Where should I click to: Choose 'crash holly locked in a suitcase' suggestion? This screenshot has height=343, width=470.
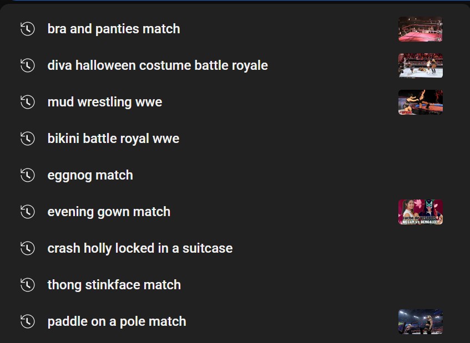click(x=140, y=248)
